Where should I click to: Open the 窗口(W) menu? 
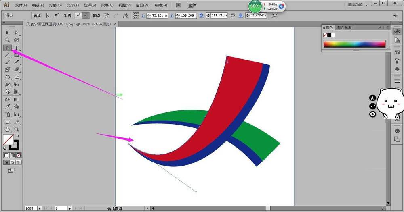(x=143, y=5)
